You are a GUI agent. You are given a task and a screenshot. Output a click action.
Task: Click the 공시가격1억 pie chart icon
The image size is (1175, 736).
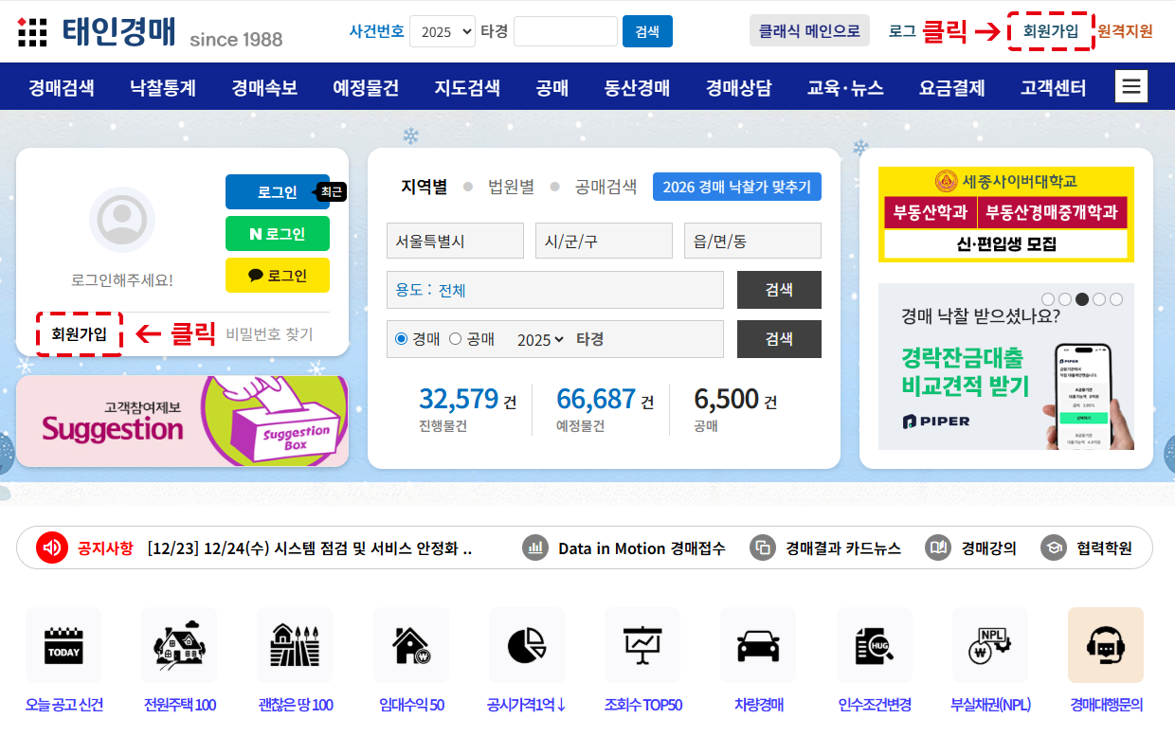coord(527,646)
